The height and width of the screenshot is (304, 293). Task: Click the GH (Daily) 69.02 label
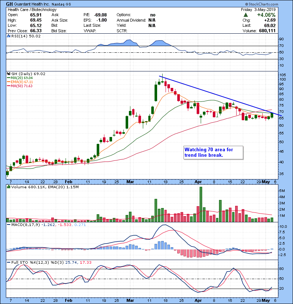[28, 74]
